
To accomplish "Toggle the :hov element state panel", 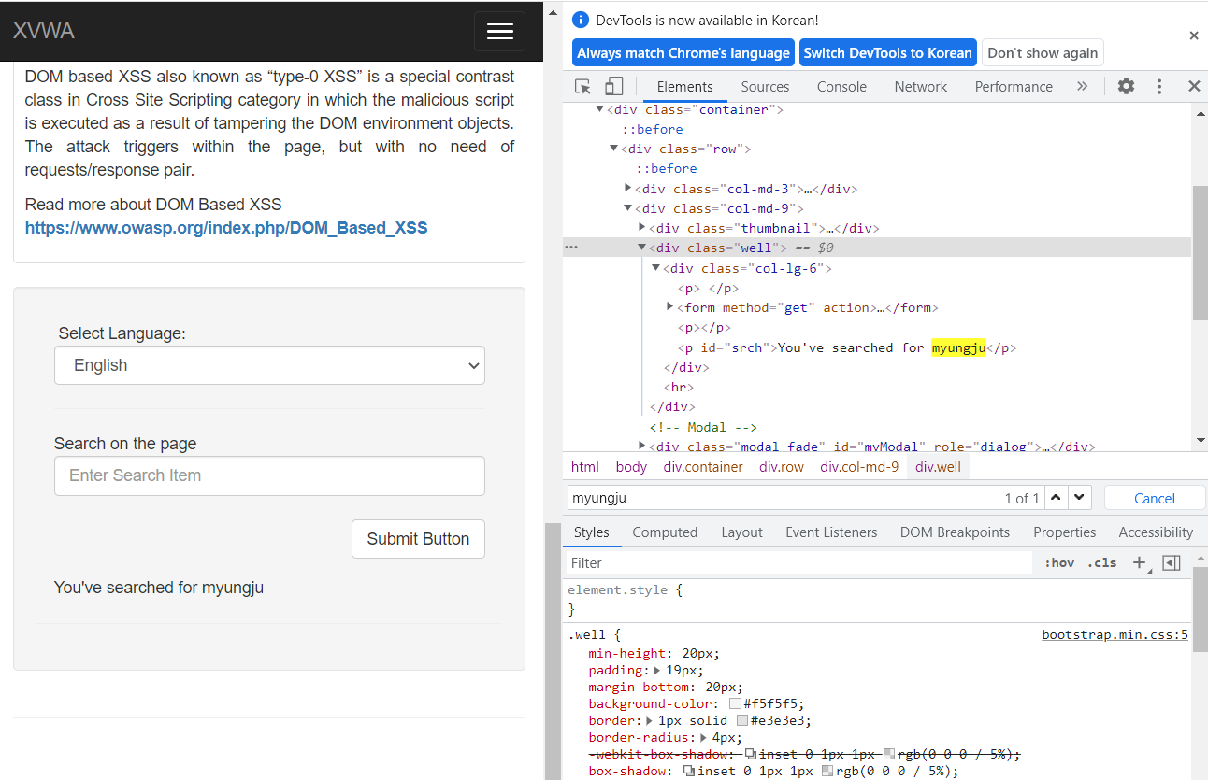I will click(x=1059, y=562).
